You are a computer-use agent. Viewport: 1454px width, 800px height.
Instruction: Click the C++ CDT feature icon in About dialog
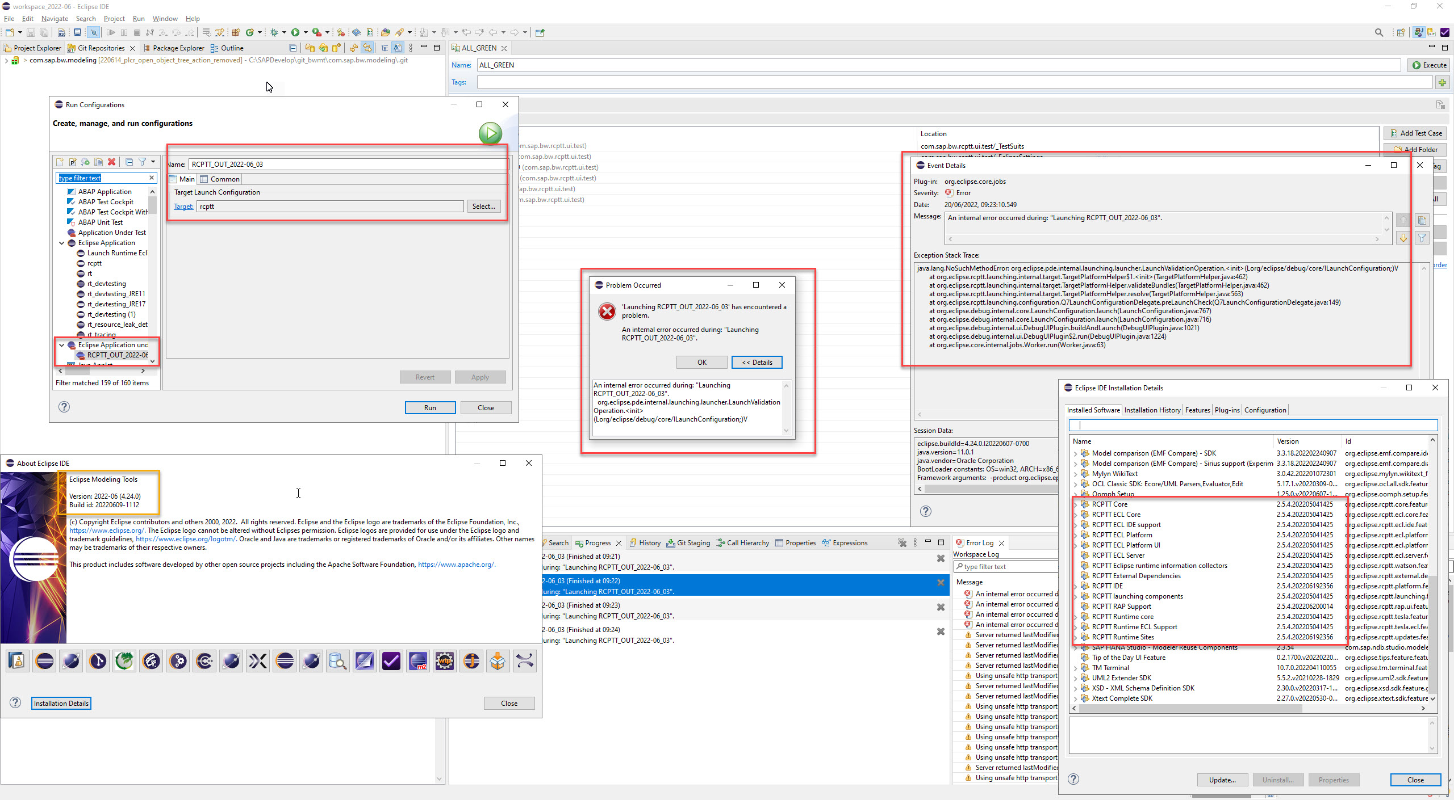pyautogui.click(x=204, y=661)
